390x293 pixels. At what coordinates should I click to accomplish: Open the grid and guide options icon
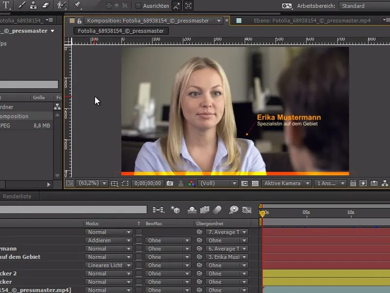(x=115, y=184)
